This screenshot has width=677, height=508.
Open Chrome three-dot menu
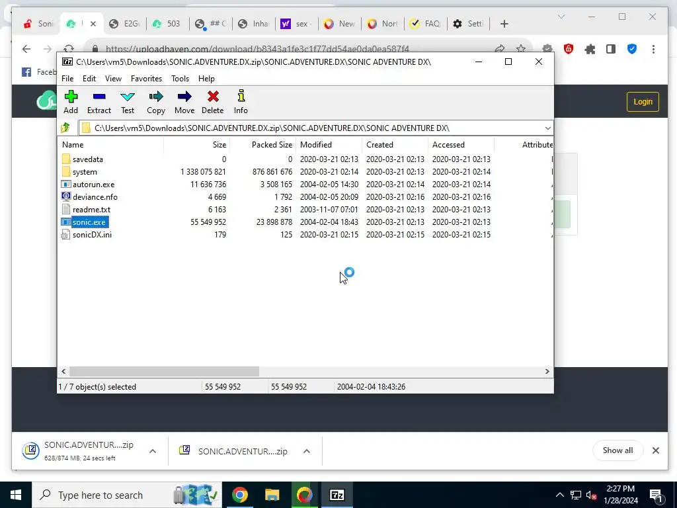pos(653,49)
